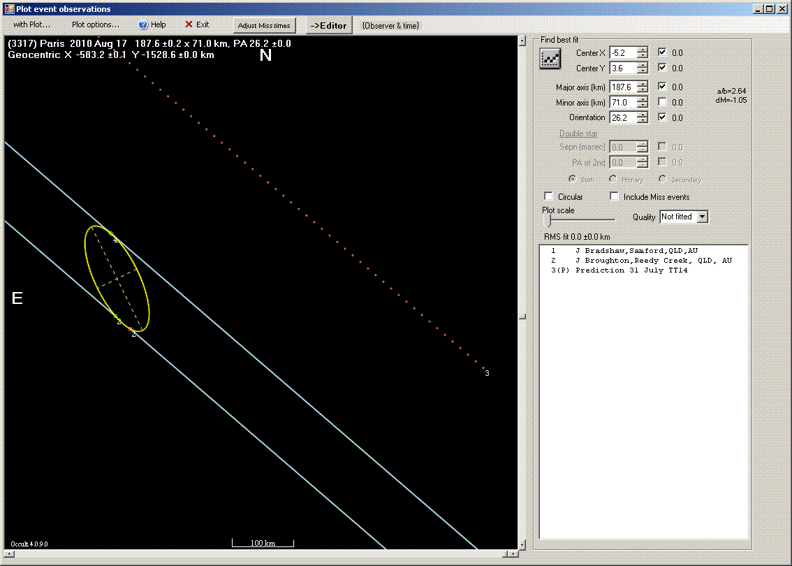Choose the Exit menu item
792x566 pixels.
pyautogui.click(x=197, y=24)
